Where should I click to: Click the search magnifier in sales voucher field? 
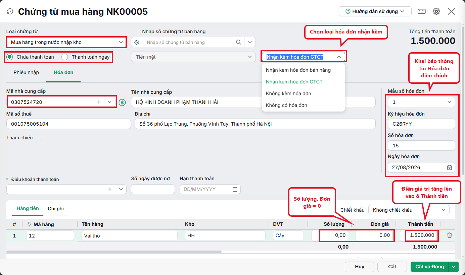pyautogui.click(x=239, y=42)
